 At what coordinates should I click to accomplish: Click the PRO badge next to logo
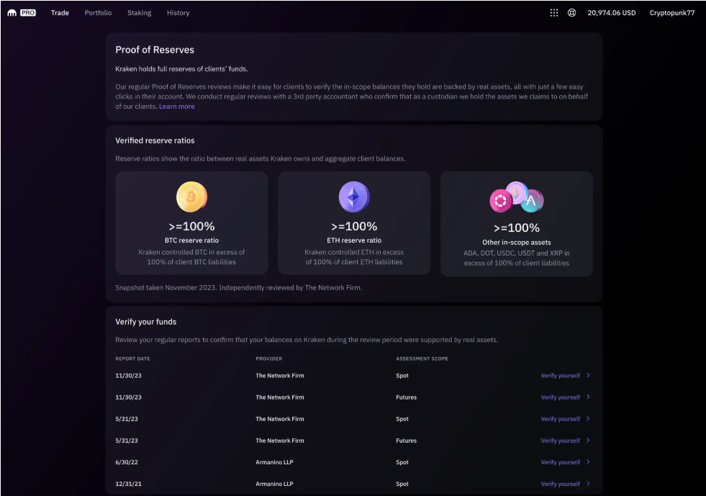coord(28,13)
